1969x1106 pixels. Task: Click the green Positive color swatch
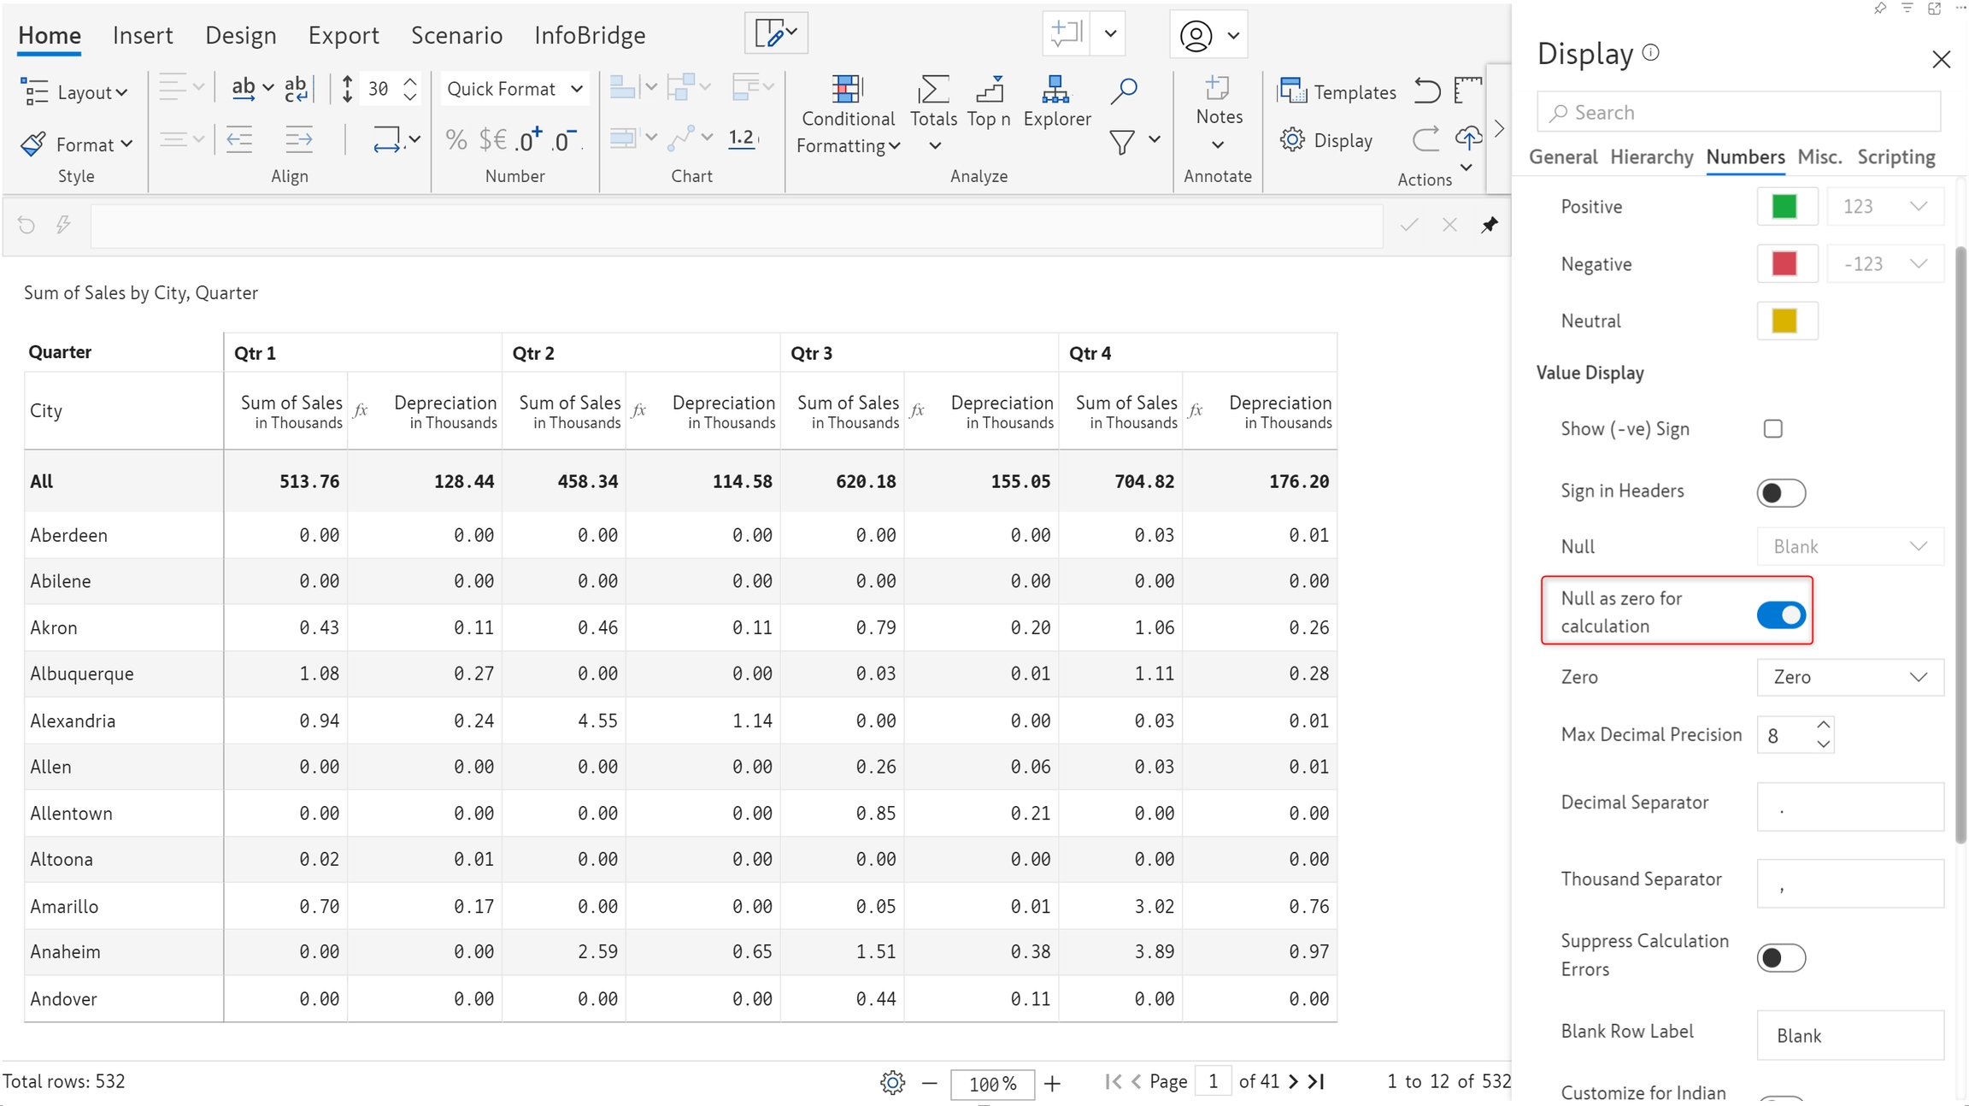click(x=1784, y=207)
